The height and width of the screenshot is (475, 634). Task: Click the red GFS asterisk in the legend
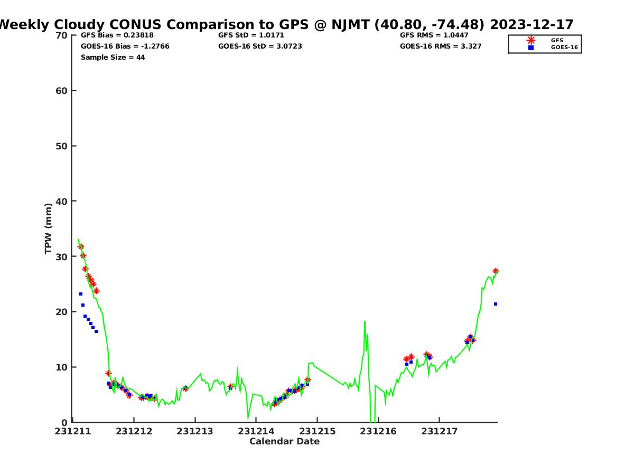click(x=531, y=40)
